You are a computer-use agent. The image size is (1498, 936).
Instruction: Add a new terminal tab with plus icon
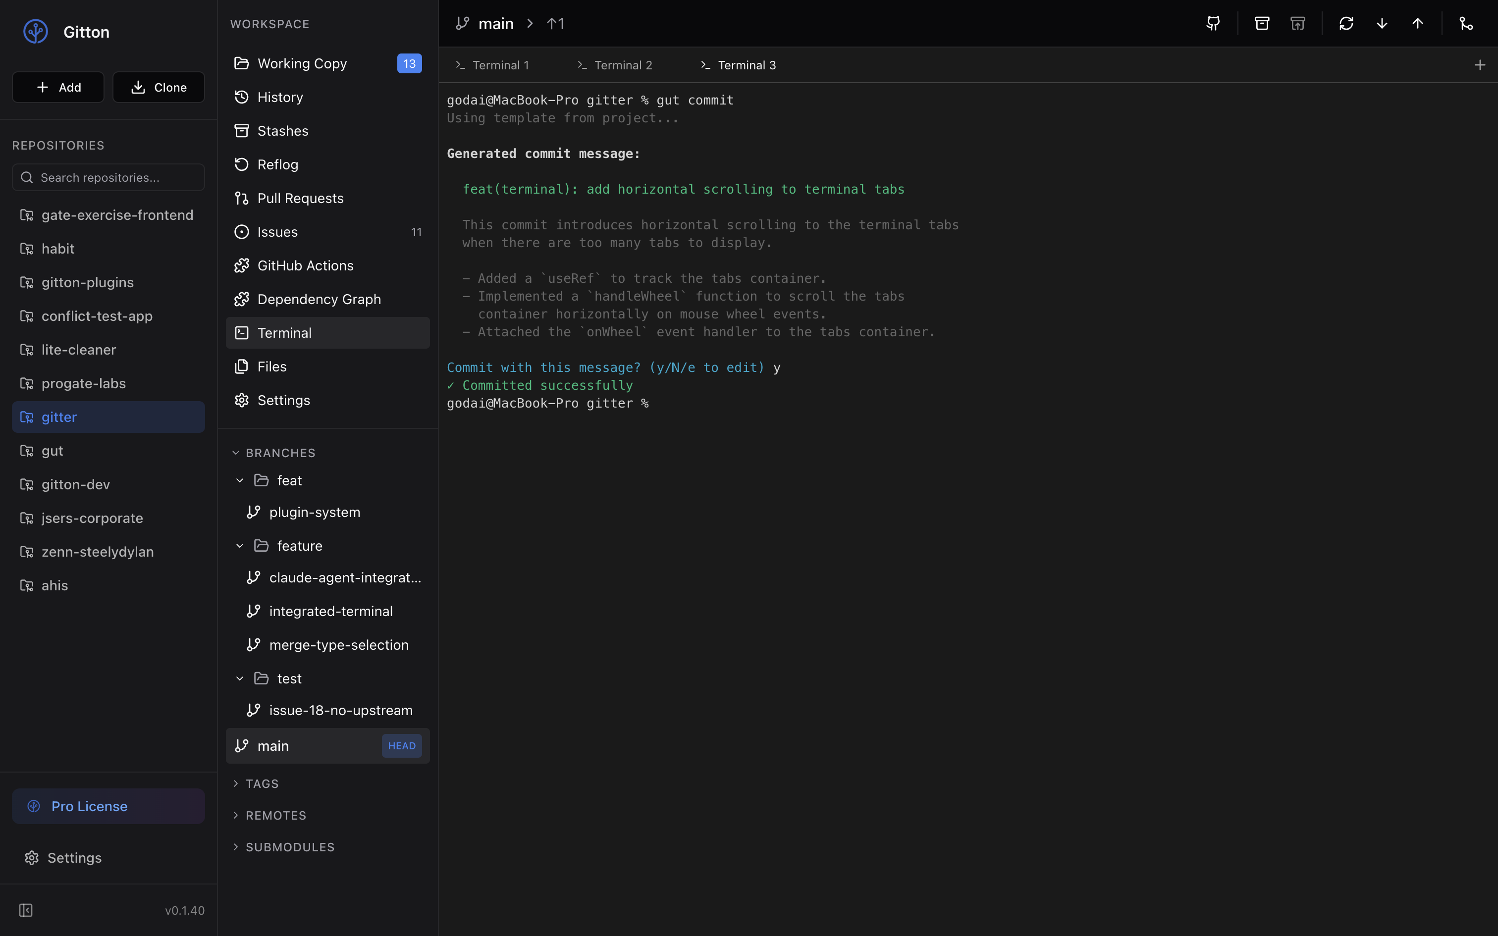tap(1480, 65)
